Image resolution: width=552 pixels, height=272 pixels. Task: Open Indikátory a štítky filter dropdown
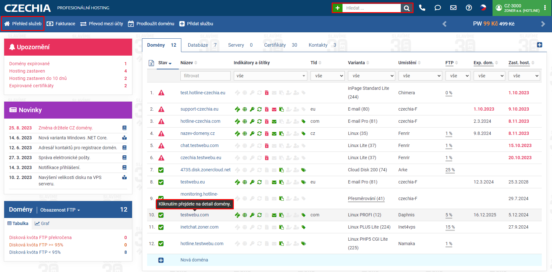click(x=271, y=76)
